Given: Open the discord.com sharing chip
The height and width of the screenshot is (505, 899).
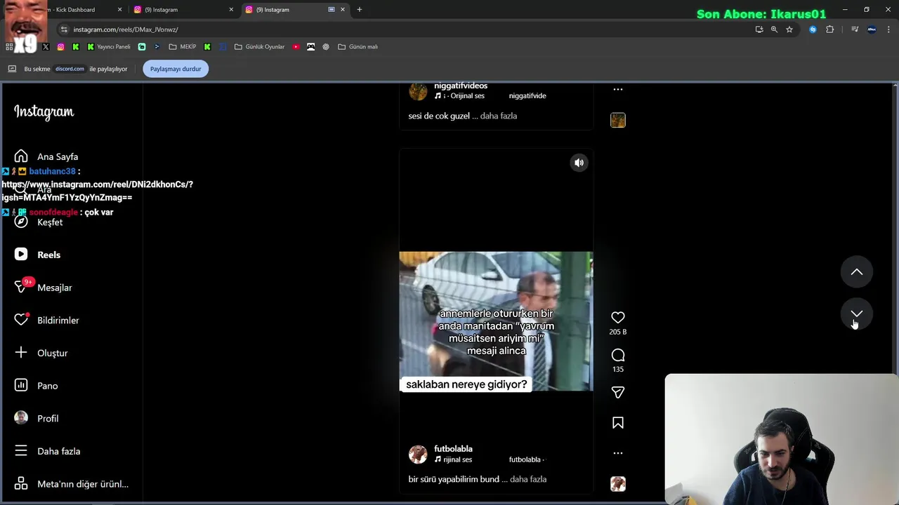Looking at the screenshot, I should pos(70,69).
